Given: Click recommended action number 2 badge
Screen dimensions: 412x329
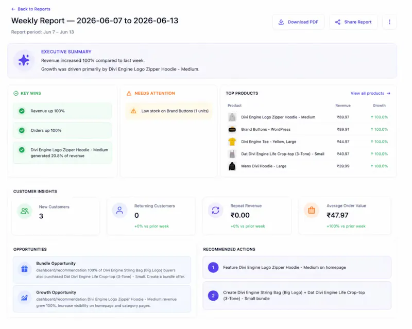Looking at the screenshot, I should (x=213, y=296).
